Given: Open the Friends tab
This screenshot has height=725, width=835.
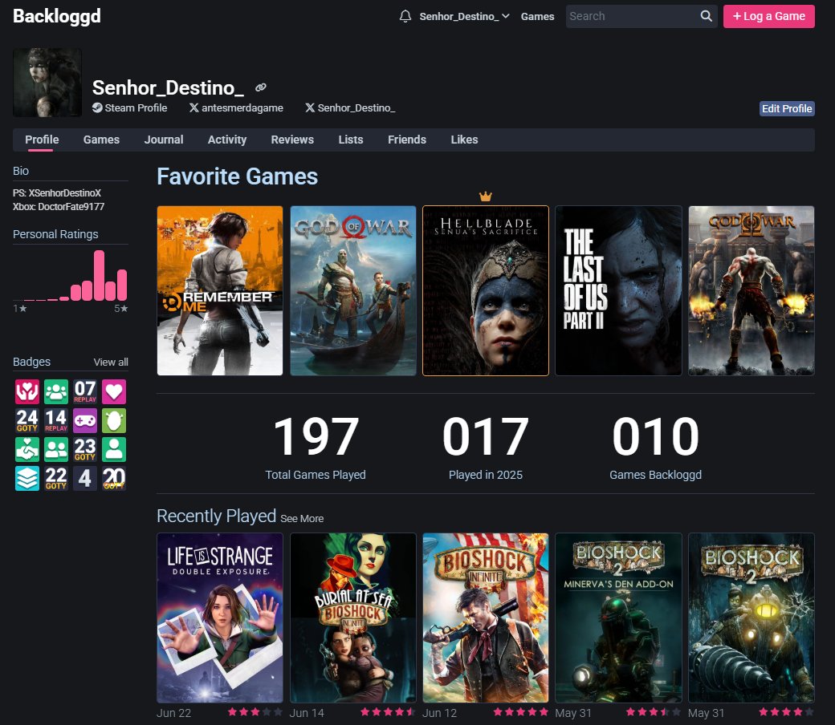Looking at the screenshot, I should point(407,140).
